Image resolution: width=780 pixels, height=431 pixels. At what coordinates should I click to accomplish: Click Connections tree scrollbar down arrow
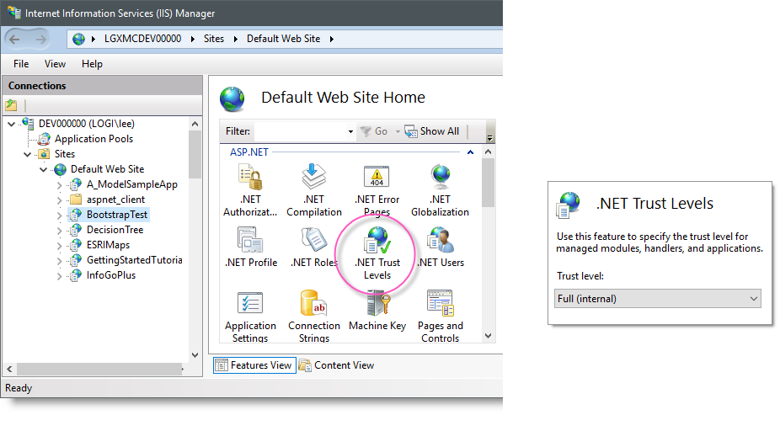pyautogui.click(x=195, y=355)
